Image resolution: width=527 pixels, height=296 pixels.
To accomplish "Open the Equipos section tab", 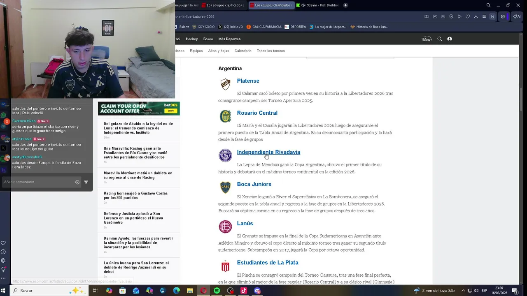I will 196,51.
